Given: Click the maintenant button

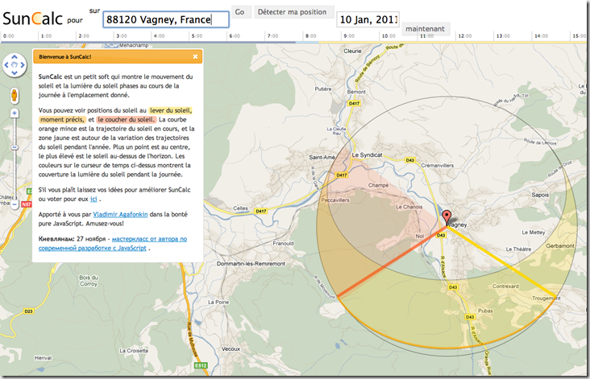Looking at the screenshot, I should [426, 28].
